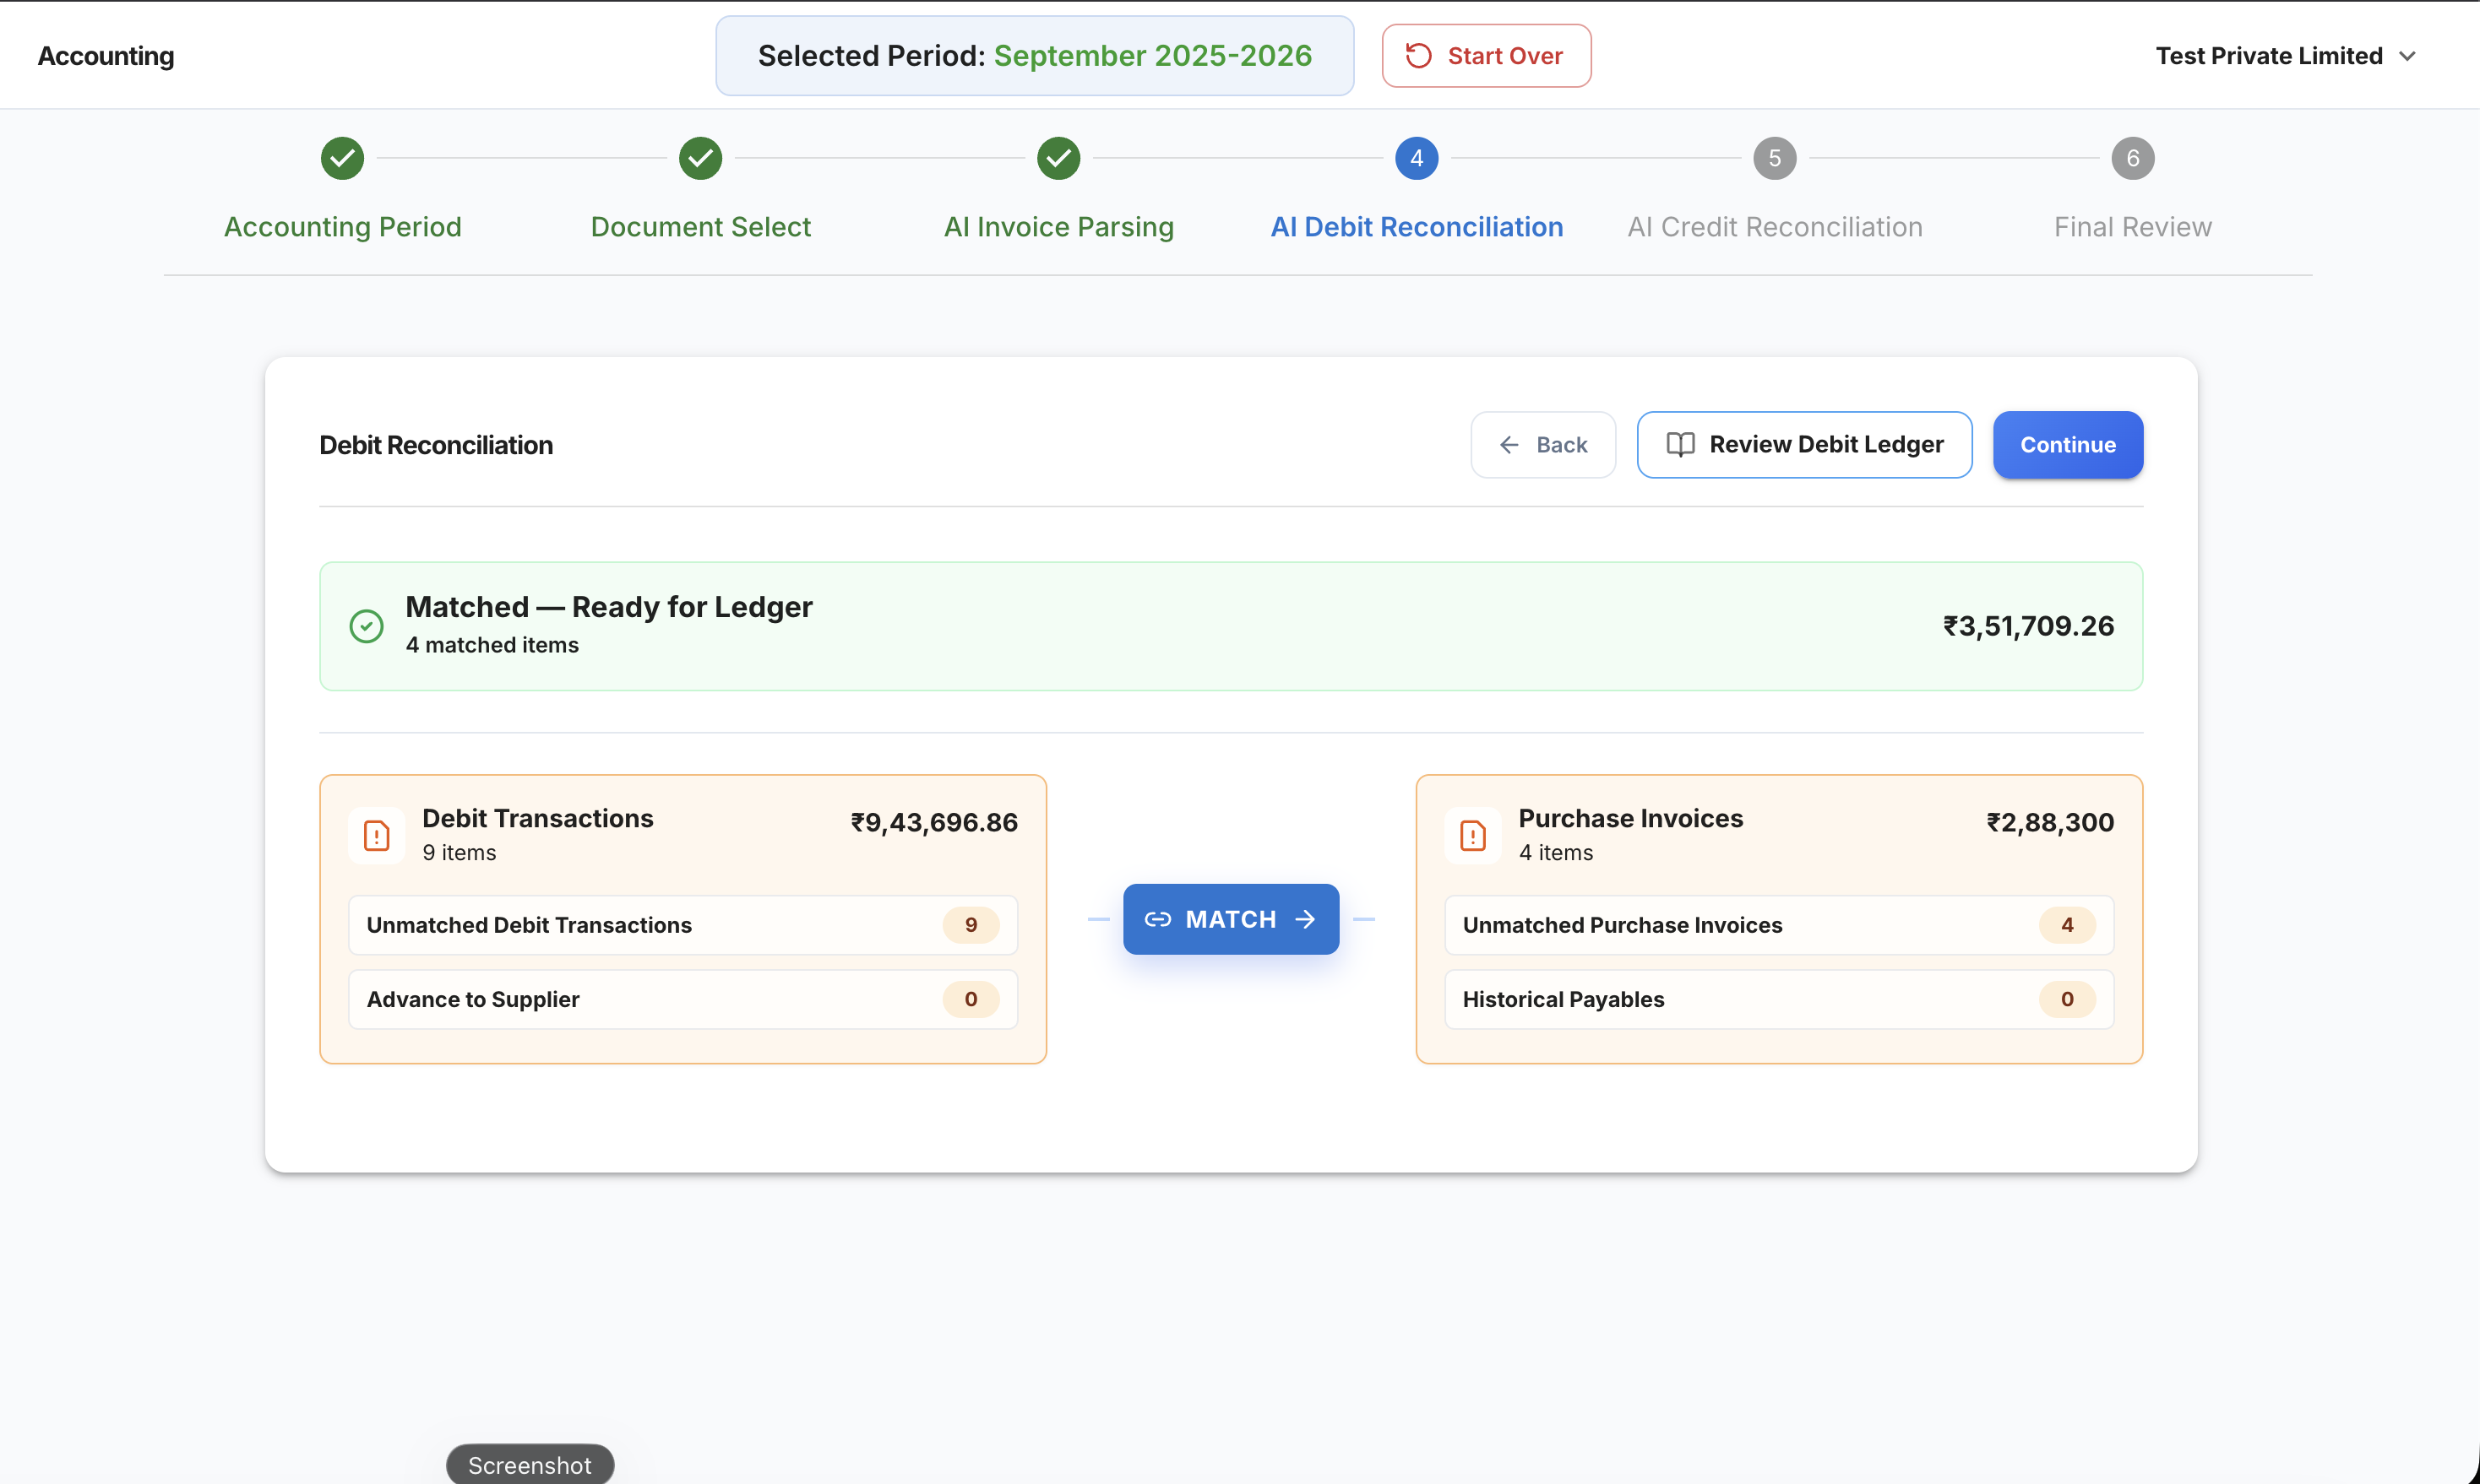The image size is (2480, 1484).
Task: Select the AI Credit Reconciliation step label
Action: click(1775, 227)
